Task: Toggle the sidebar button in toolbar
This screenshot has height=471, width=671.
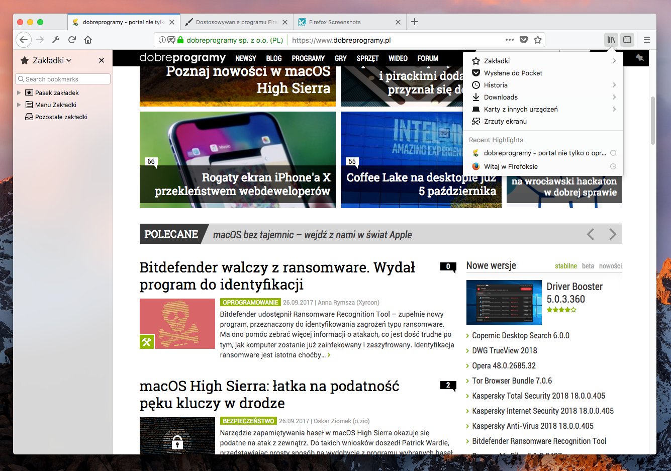Action: [627, 40]
